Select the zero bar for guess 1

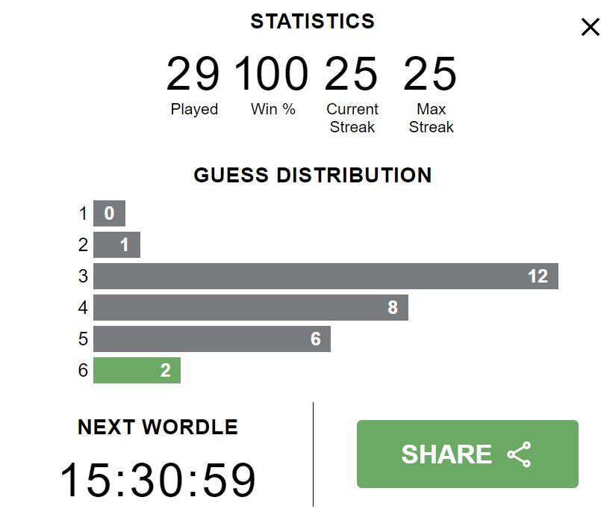[x=109, y=213]
